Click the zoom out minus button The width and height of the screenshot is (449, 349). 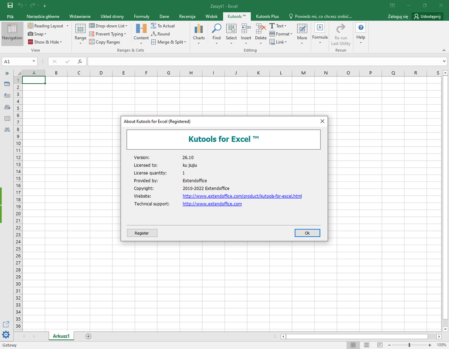point(389,345)
